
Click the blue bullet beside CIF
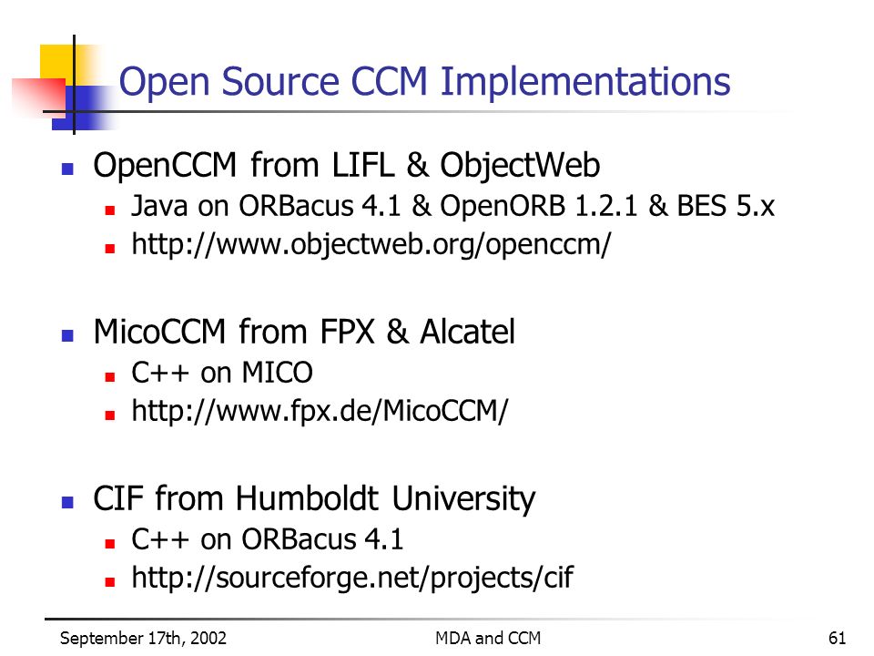point(68,501)
